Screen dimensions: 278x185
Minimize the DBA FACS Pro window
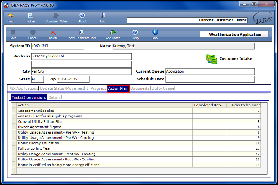tap(245, 4)
